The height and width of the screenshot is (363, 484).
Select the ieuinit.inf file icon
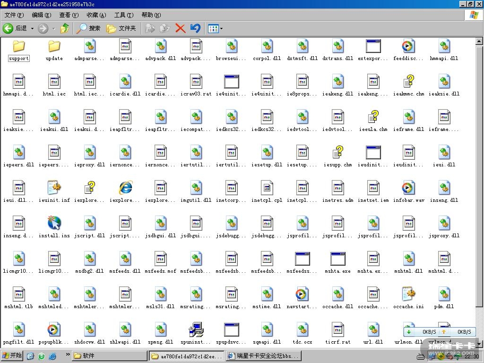point(54,188)
